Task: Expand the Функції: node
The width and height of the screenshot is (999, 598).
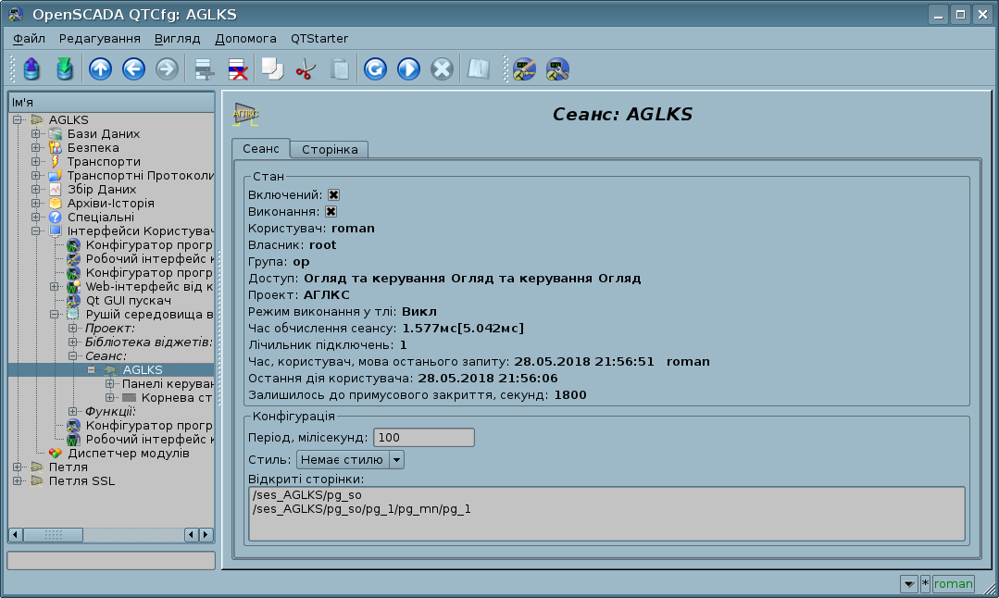Action: (x=73, y=411)
